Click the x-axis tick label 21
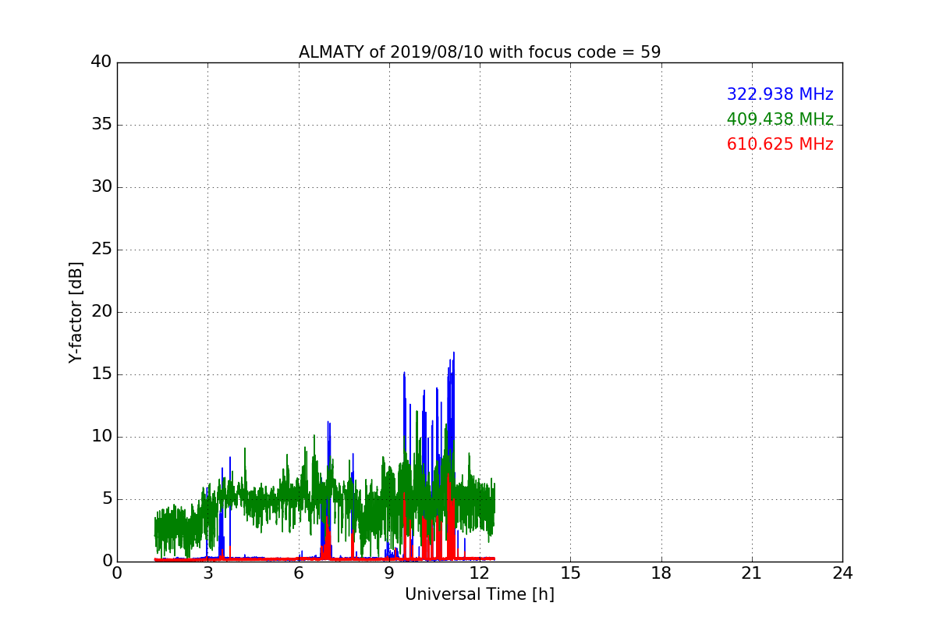 752,573
